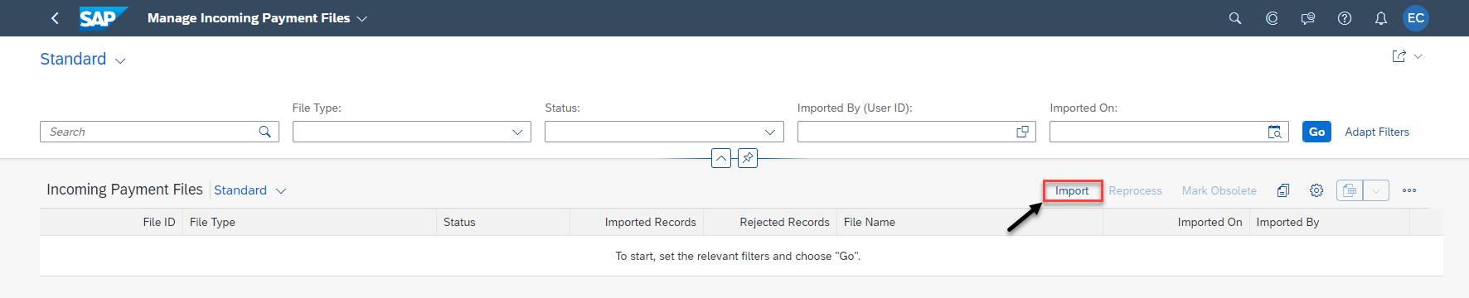1469x298 pixels.
Task: Click the Adapt Filters link
Action: (x=1377, y=132)
